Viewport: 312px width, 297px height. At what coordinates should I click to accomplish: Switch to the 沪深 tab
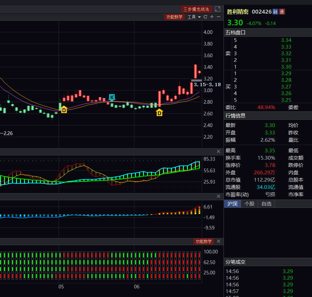[233, 204]
